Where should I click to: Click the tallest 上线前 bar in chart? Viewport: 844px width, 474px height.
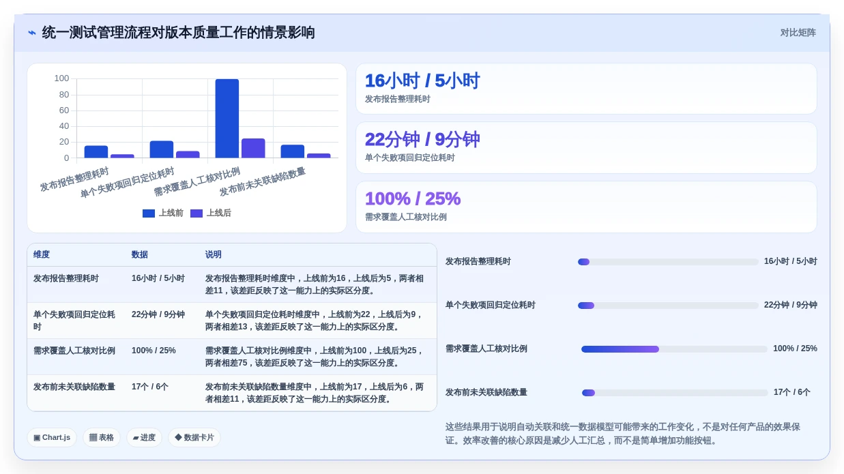click(227, 119)
